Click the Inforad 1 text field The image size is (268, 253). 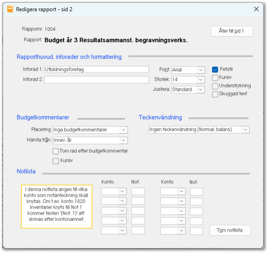(97, 69)
